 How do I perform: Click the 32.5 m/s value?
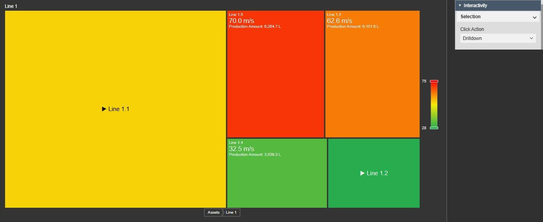point(241,149)
